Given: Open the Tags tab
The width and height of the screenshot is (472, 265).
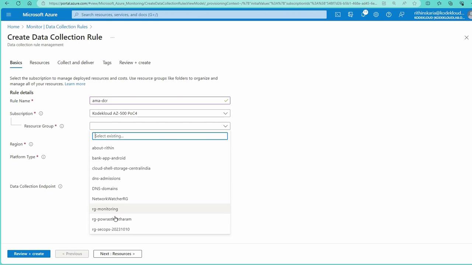Looking at the screenshot, I should [107, 63].
